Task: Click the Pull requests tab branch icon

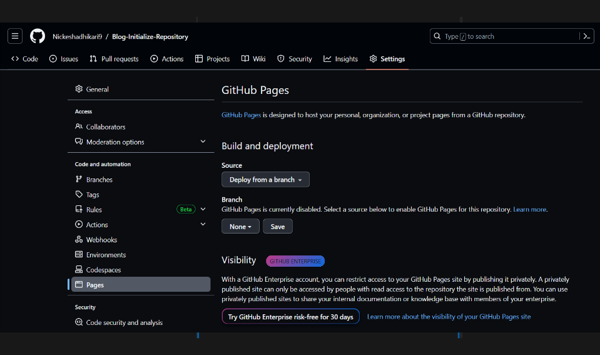Action: 93,59
